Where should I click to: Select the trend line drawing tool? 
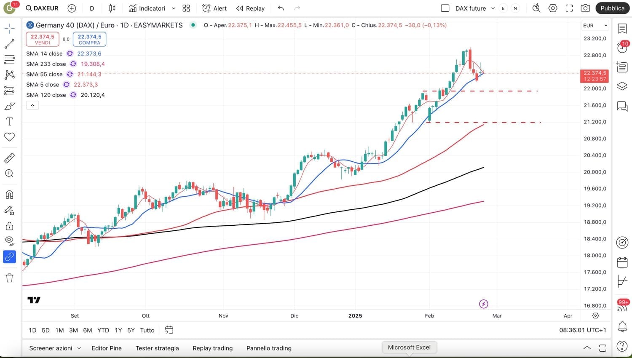pos(9,44)
